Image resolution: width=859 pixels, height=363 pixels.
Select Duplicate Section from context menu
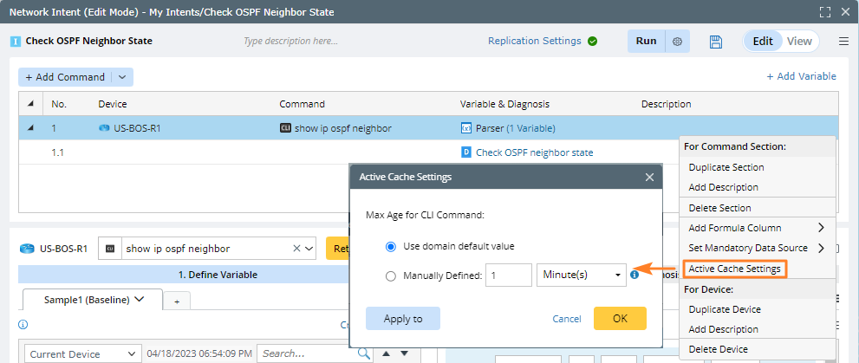tap(726, 167)
